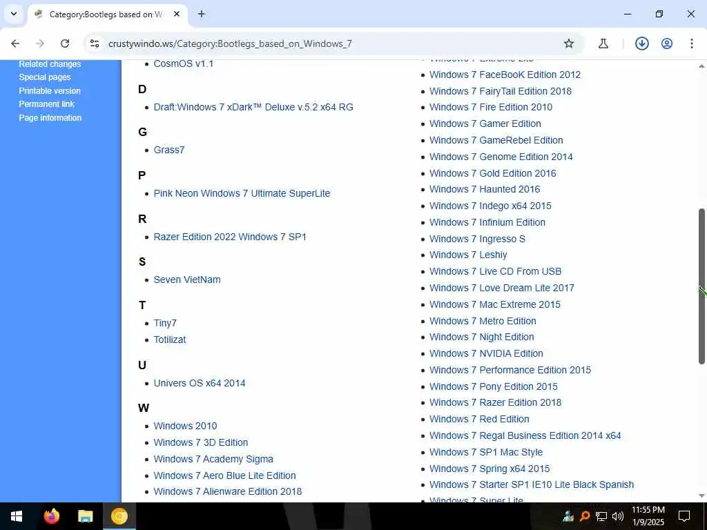Open Windows 7 Leshiy link
707x530 pixels.
pos(468,255)
